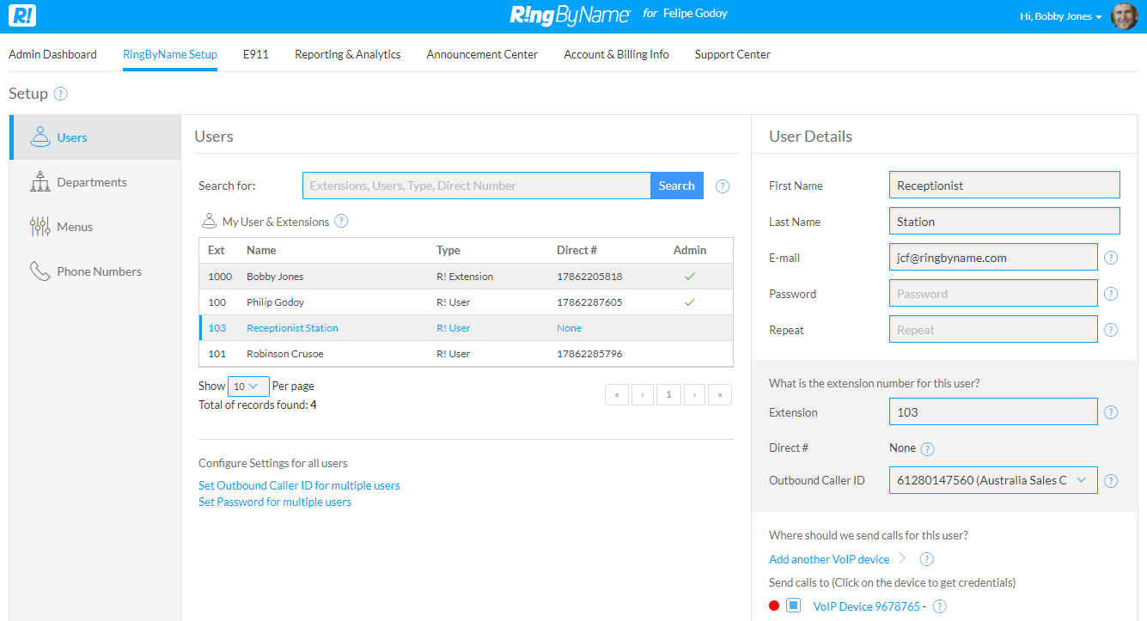Click the Password input field
The width and height of the screenshot is (1147, 621).
click(993, 294)
